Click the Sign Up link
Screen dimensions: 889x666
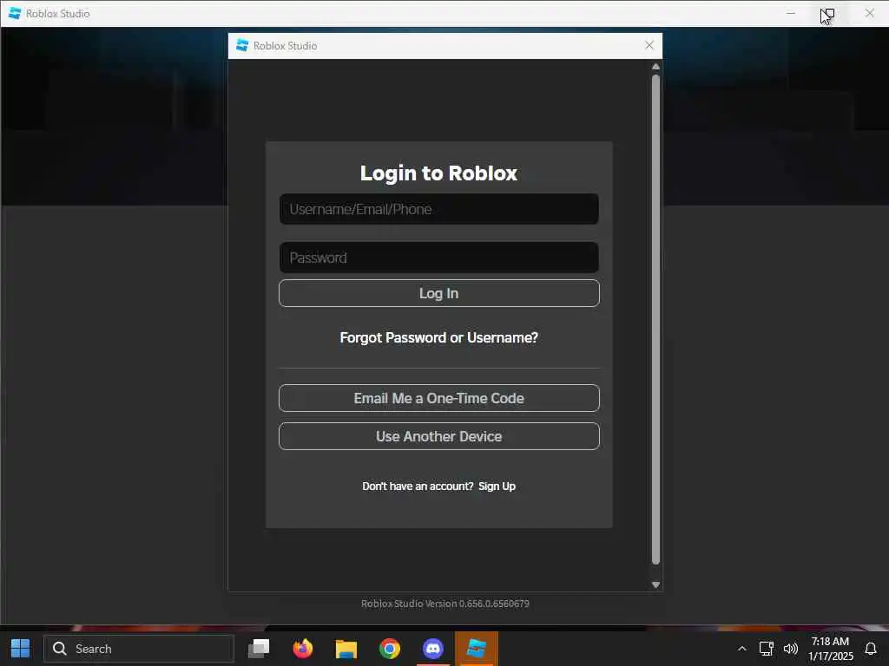497,486
